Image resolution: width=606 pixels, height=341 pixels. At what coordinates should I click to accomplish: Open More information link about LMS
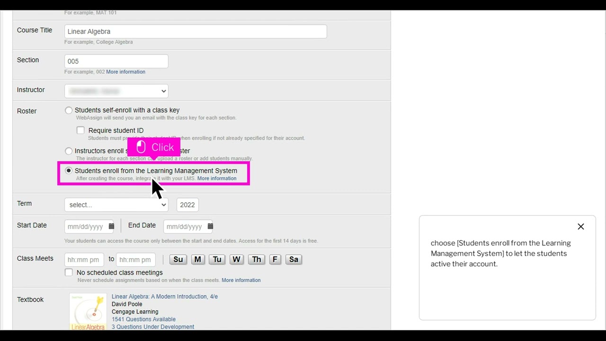click(217, 179)
